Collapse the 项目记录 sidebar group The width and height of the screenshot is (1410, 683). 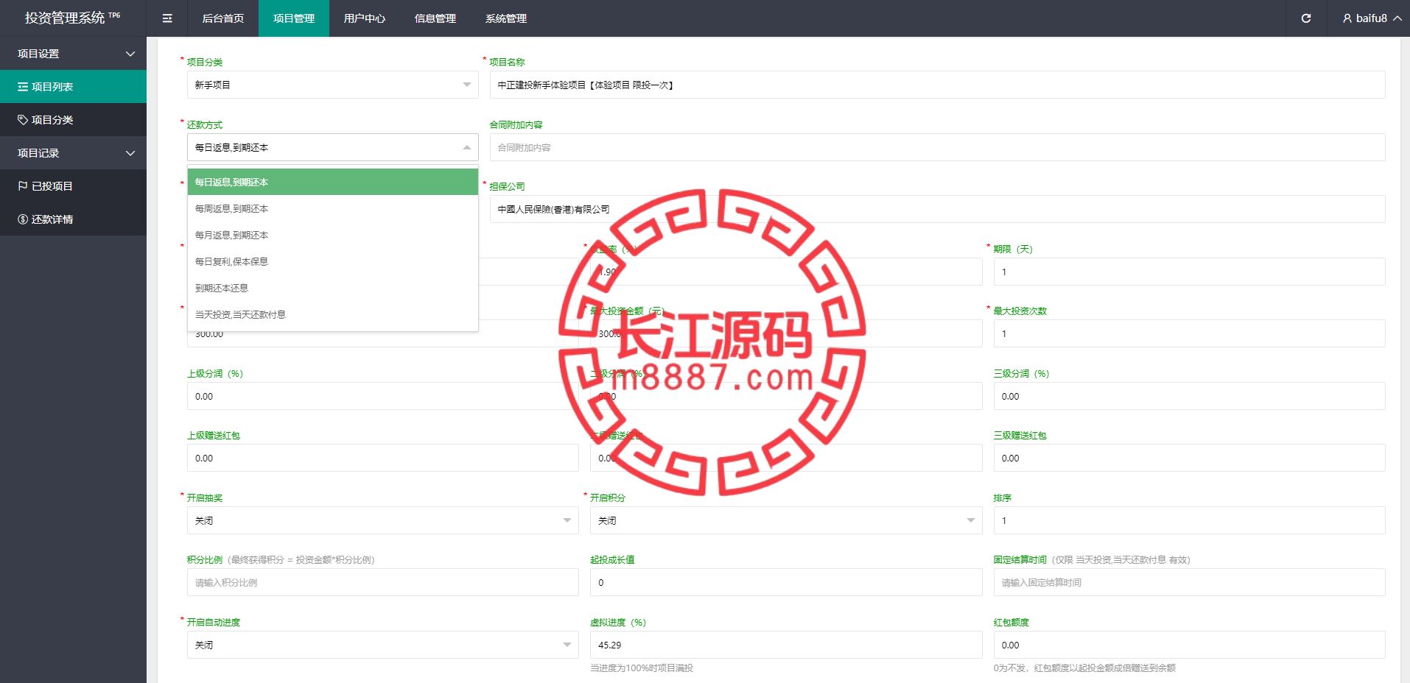tap(73, 153)
